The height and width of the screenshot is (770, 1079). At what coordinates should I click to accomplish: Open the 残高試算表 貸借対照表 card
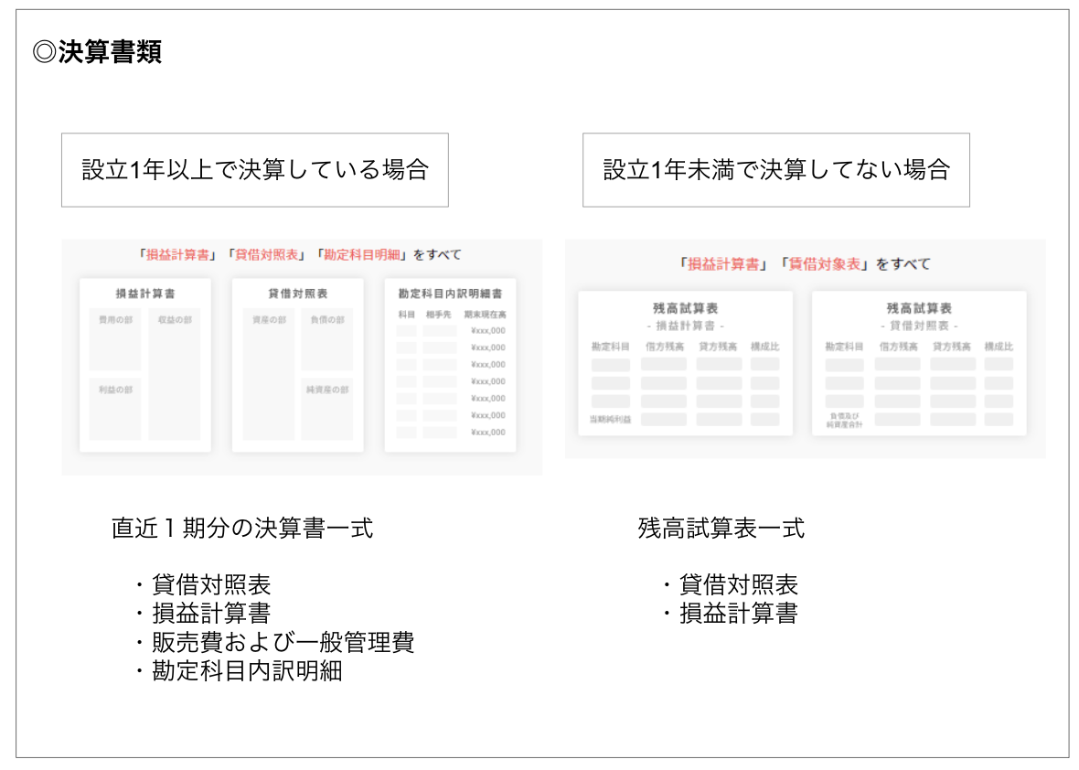point(918,363)
